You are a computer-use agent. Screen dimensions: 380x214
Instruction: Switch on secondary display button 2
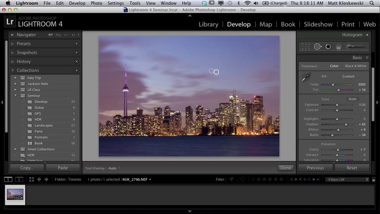[x=19, y=179]
